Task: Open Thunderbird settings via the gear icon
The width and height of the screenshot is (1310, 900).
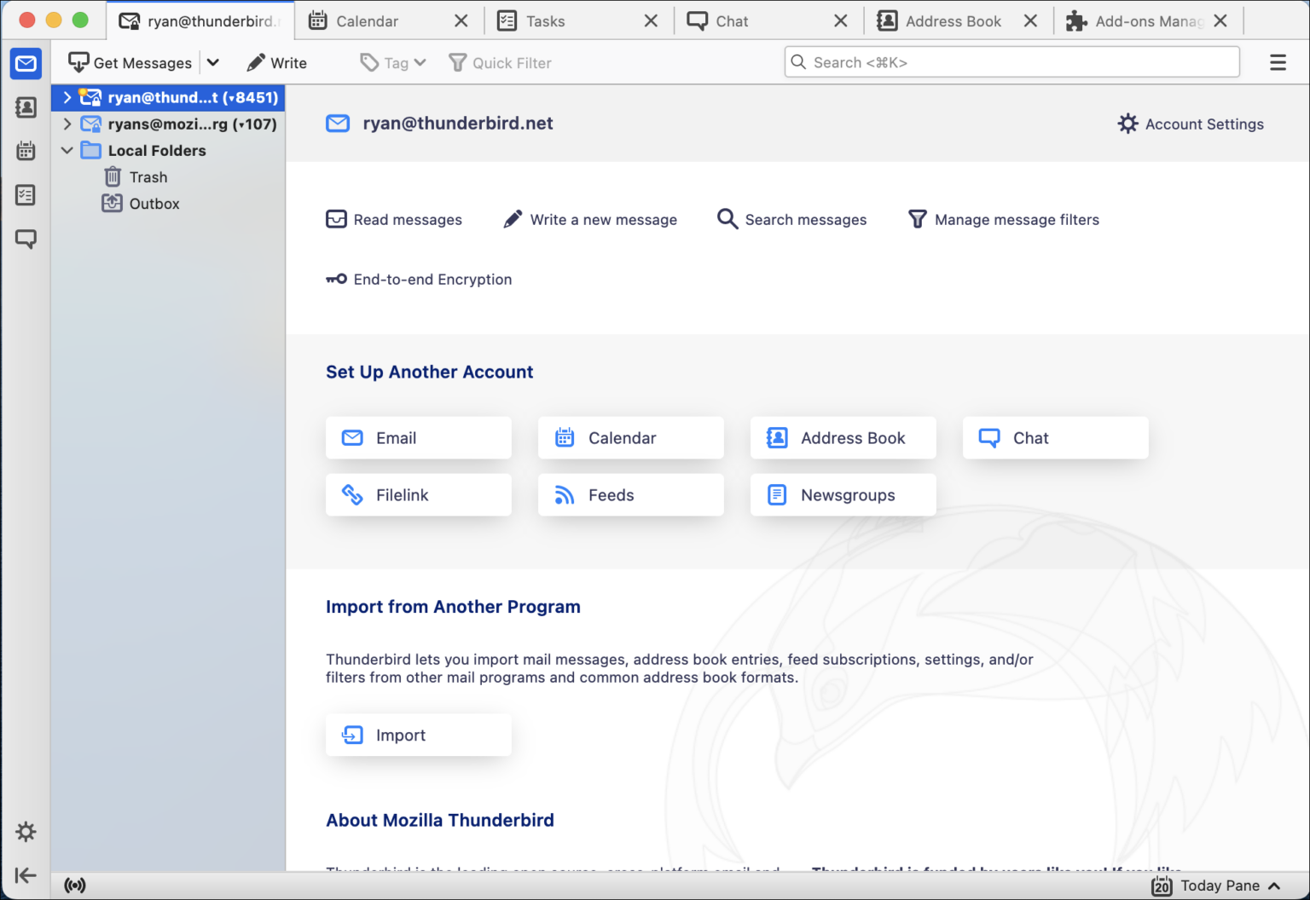Action: pos(26,832)
